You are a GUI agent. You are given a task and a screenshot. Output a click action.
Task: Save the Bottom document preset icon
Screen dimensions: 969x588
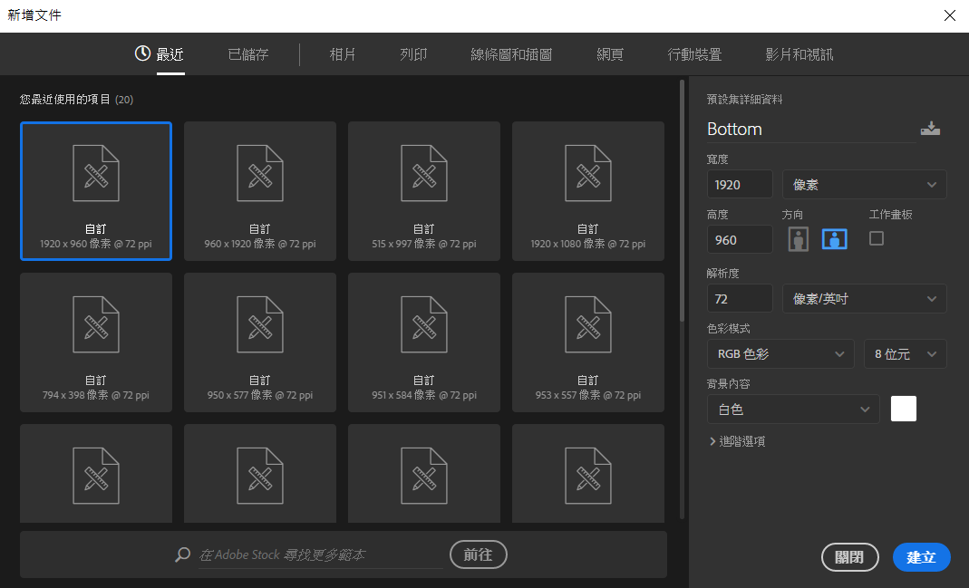(930, 129)
